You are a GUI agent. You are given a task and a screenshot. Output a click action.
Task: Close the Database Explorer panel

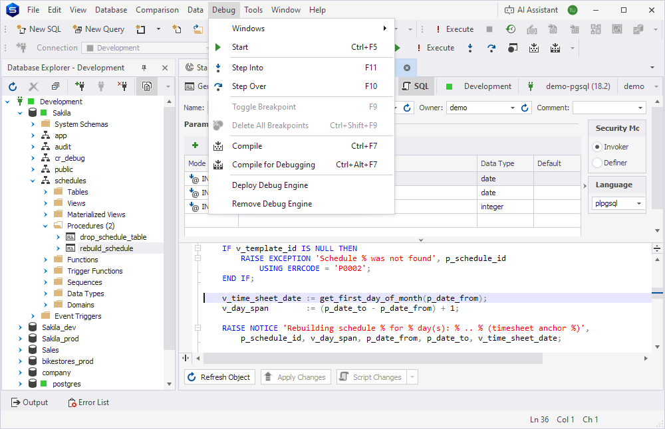click(165, 68)
